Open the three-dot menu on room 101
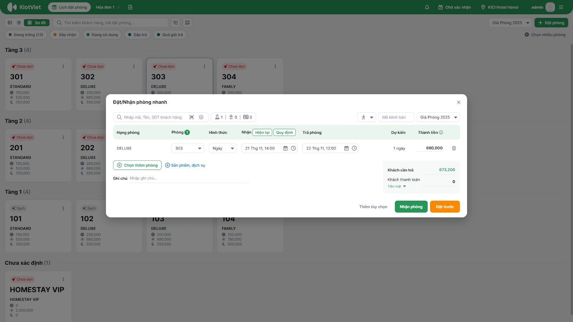Viewport: 573px width, 322px height. [63, 208]
